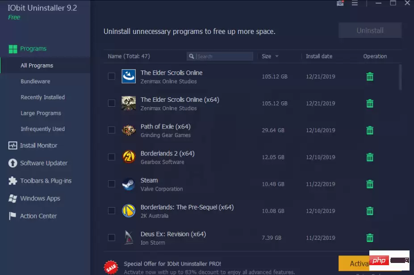The image size is (414, 275).
Task: Open Windows Apps section
Action: (40, 199)
